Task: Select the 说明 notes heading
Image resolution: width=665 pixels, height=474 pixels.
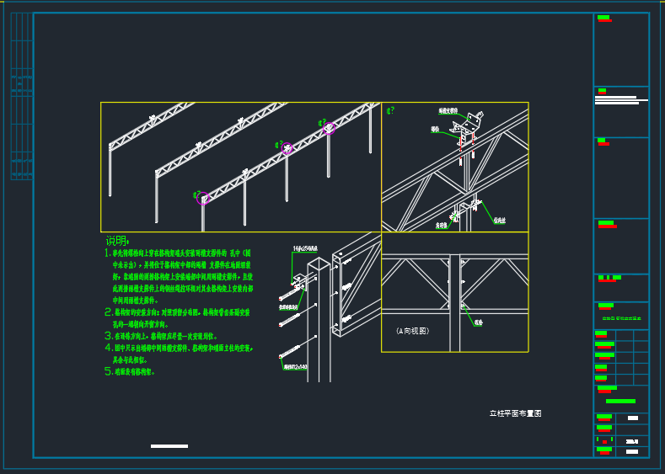Action: 117,241
